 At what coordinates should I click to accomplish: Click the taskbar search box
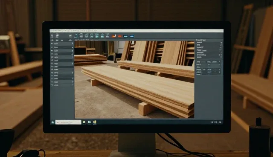[x=68, y=122]
